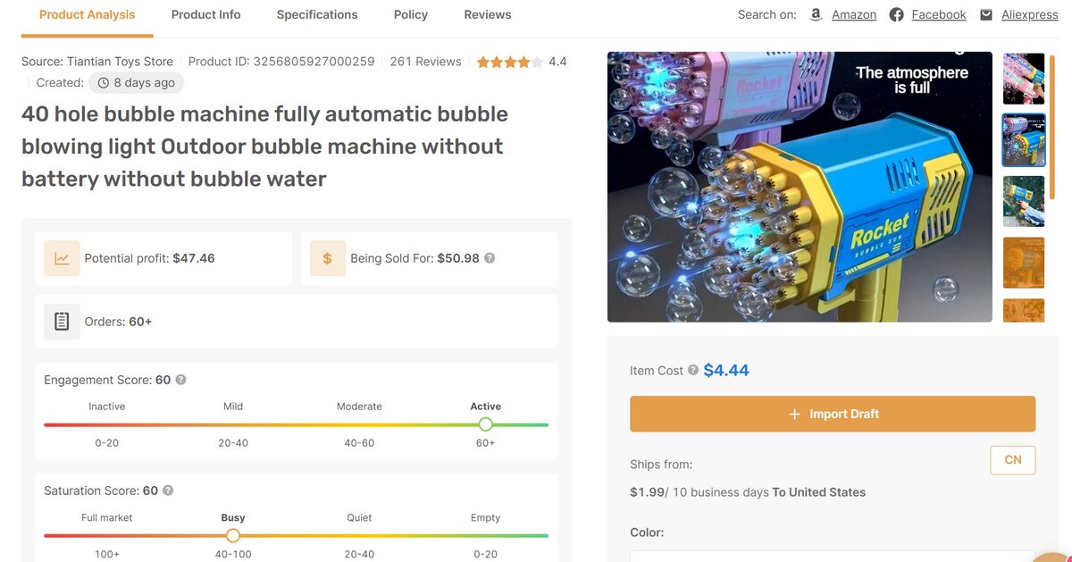Screen dimensions: 1072x562
Task: Open the Item Cost help tooltip icon
Action: [694, 369]
